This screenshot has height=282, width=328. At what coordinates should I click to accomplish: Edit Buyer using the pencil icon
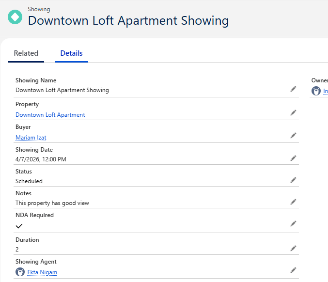pos(293,135)
